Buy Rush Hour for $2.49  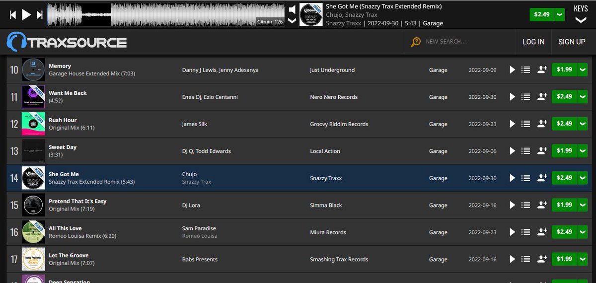click(x=564, y=124)
